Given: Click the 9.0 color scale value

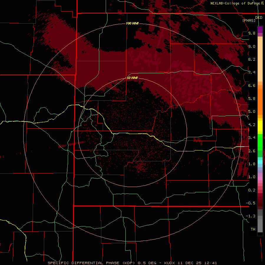Looking at the screenshot, I should pos(252,46).
